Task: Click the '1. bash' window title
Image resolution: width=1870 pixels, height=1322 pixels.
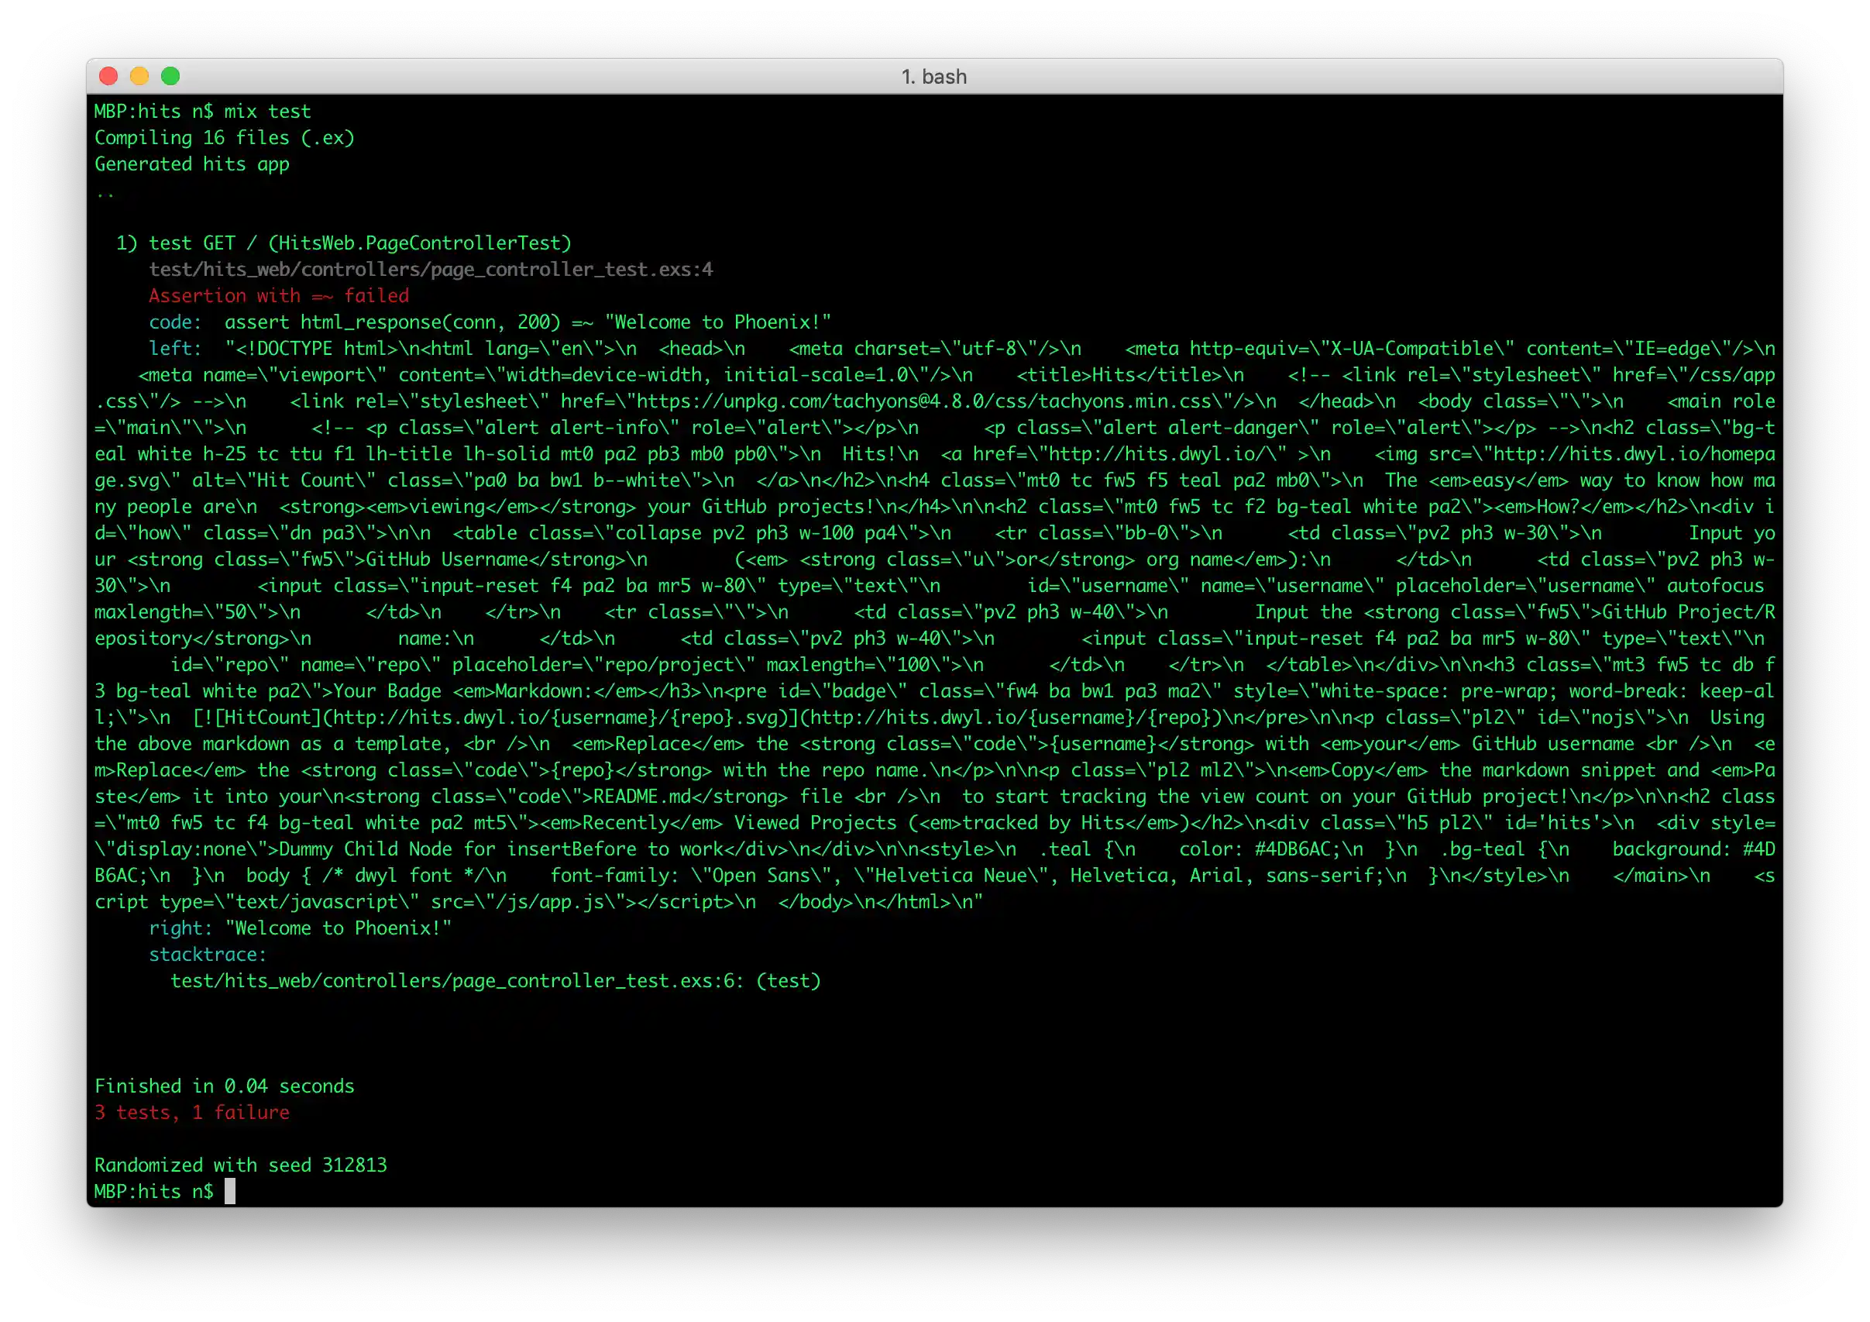Action: [933, 77]
